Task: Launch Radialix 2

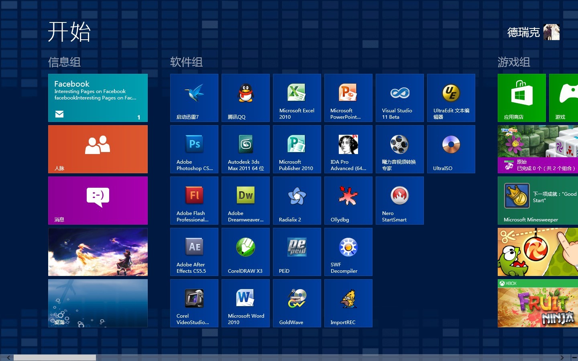Action: click(x=297, y=201)
